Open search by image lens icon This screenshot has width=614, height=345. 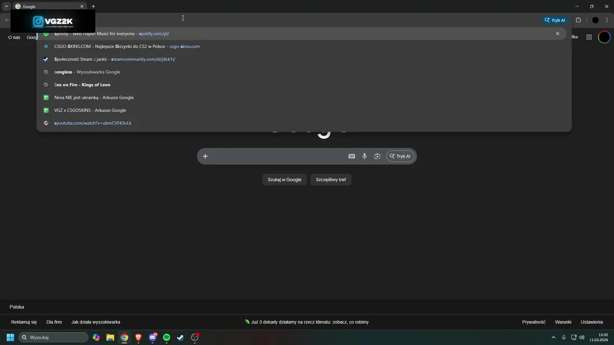point(378,156)
